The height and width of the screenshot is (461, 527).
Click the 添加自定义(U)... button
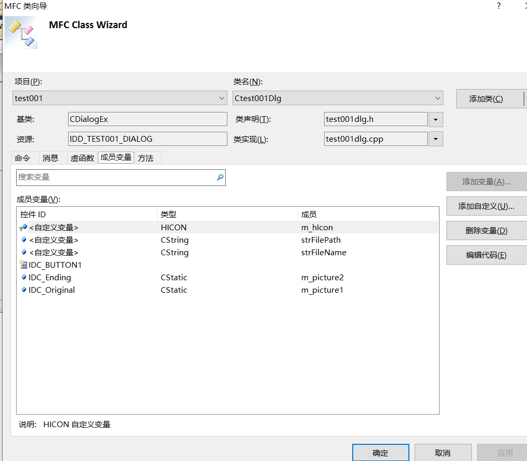coord(486,206)
